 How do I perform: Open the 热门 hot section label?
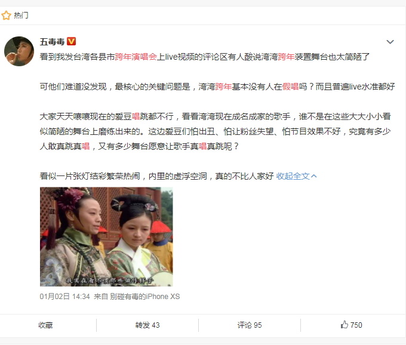point(21,16)
